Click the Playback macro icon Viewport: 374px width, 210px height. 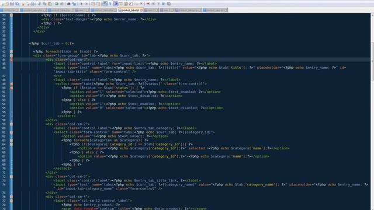pos(158,4)
